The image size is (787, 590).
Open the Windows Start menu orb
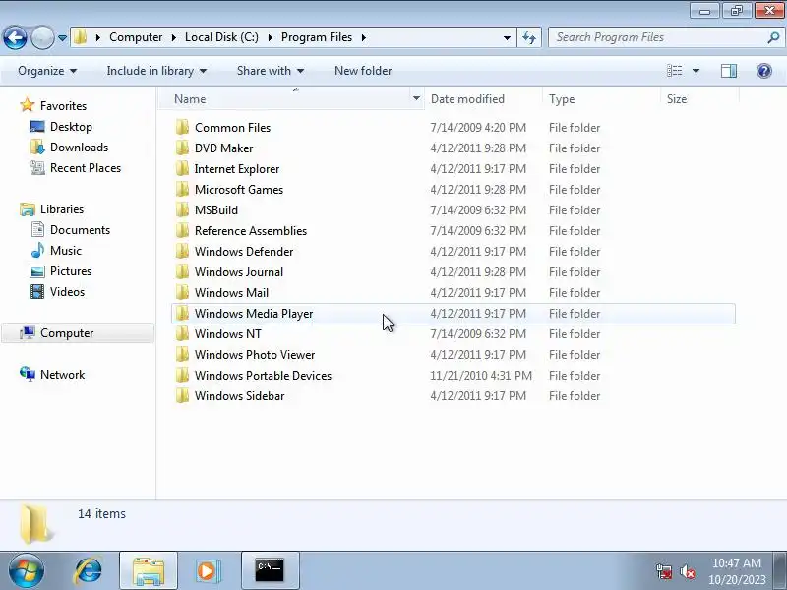(27, 571)
